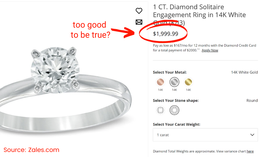The image size is (261, 157).
Task: Open the carat weight dropdown
Action: coord(206,135)
